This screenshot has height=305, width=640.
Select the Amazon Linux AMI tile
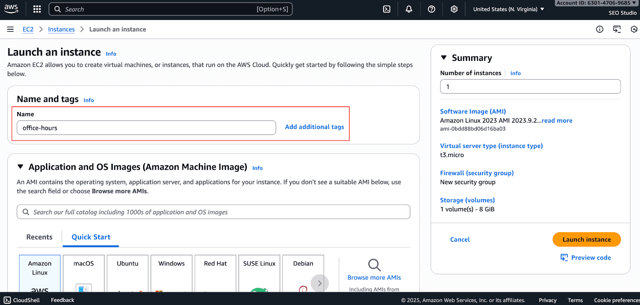point(40,273)
